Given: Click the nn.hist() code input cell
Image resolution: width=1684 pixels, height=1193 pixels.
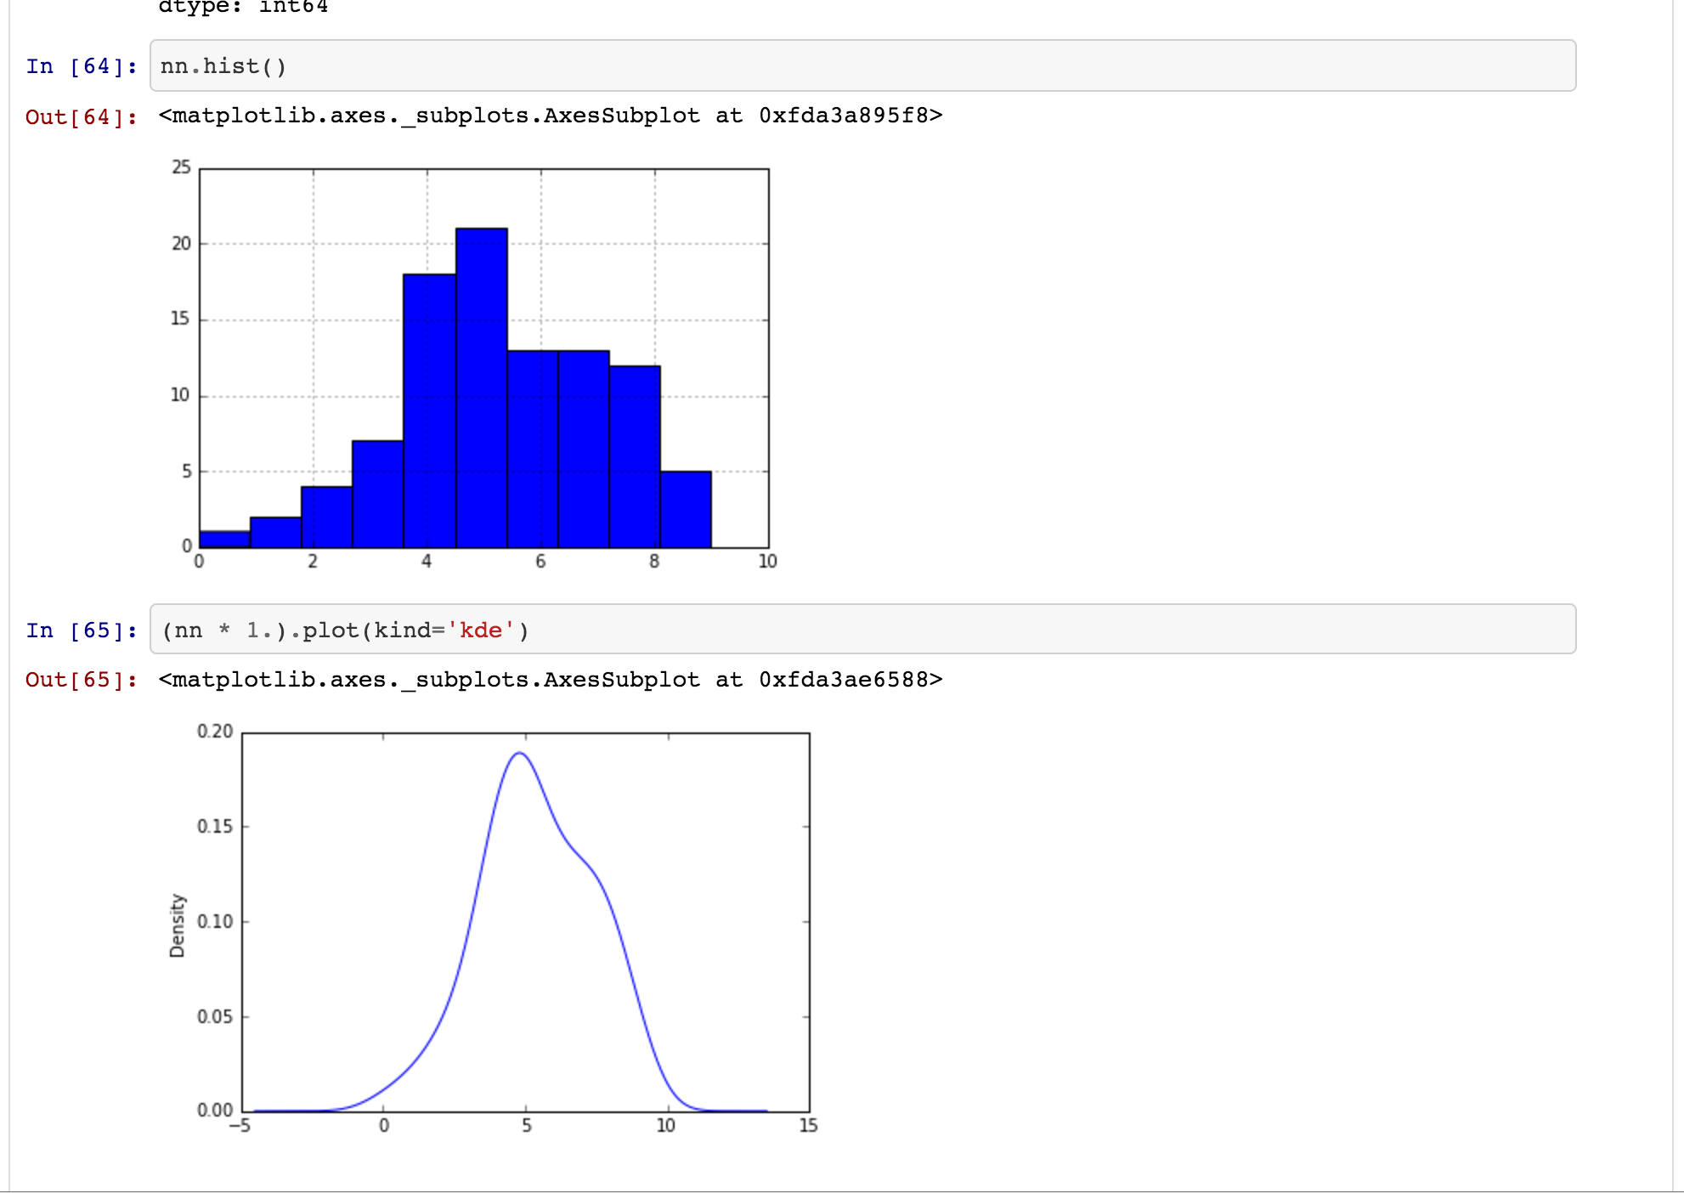Looking at the screenshot, I should click(862, 65).
